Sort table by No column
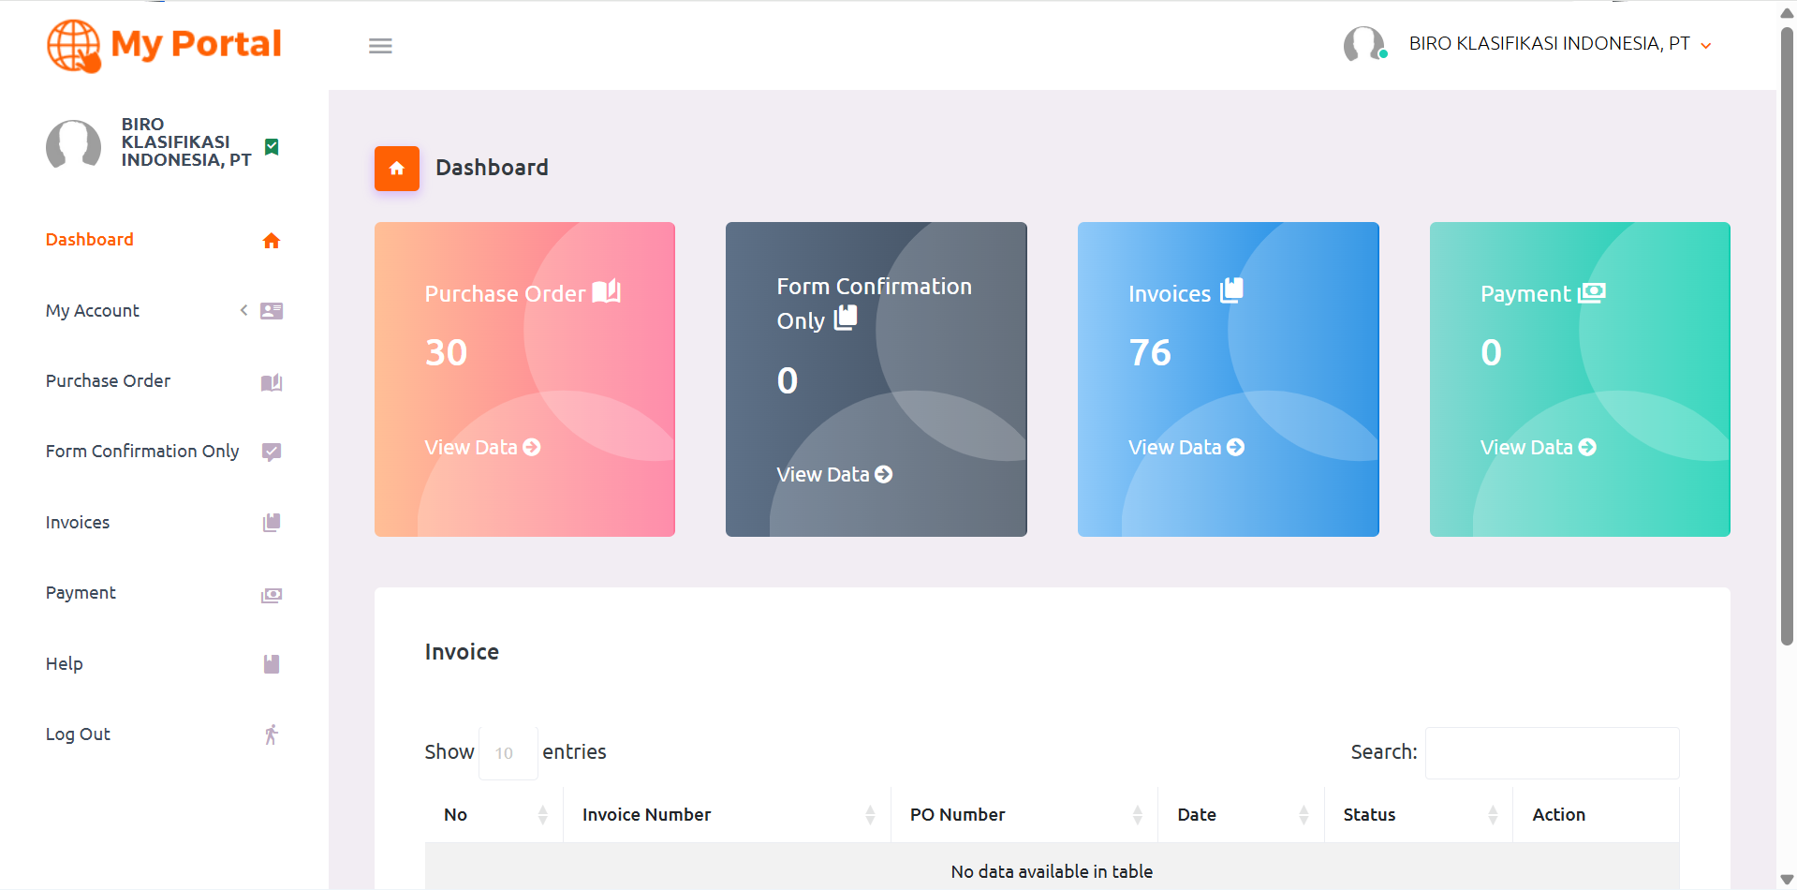Viewport: 1797px width, 890px height. click(494, 815)
